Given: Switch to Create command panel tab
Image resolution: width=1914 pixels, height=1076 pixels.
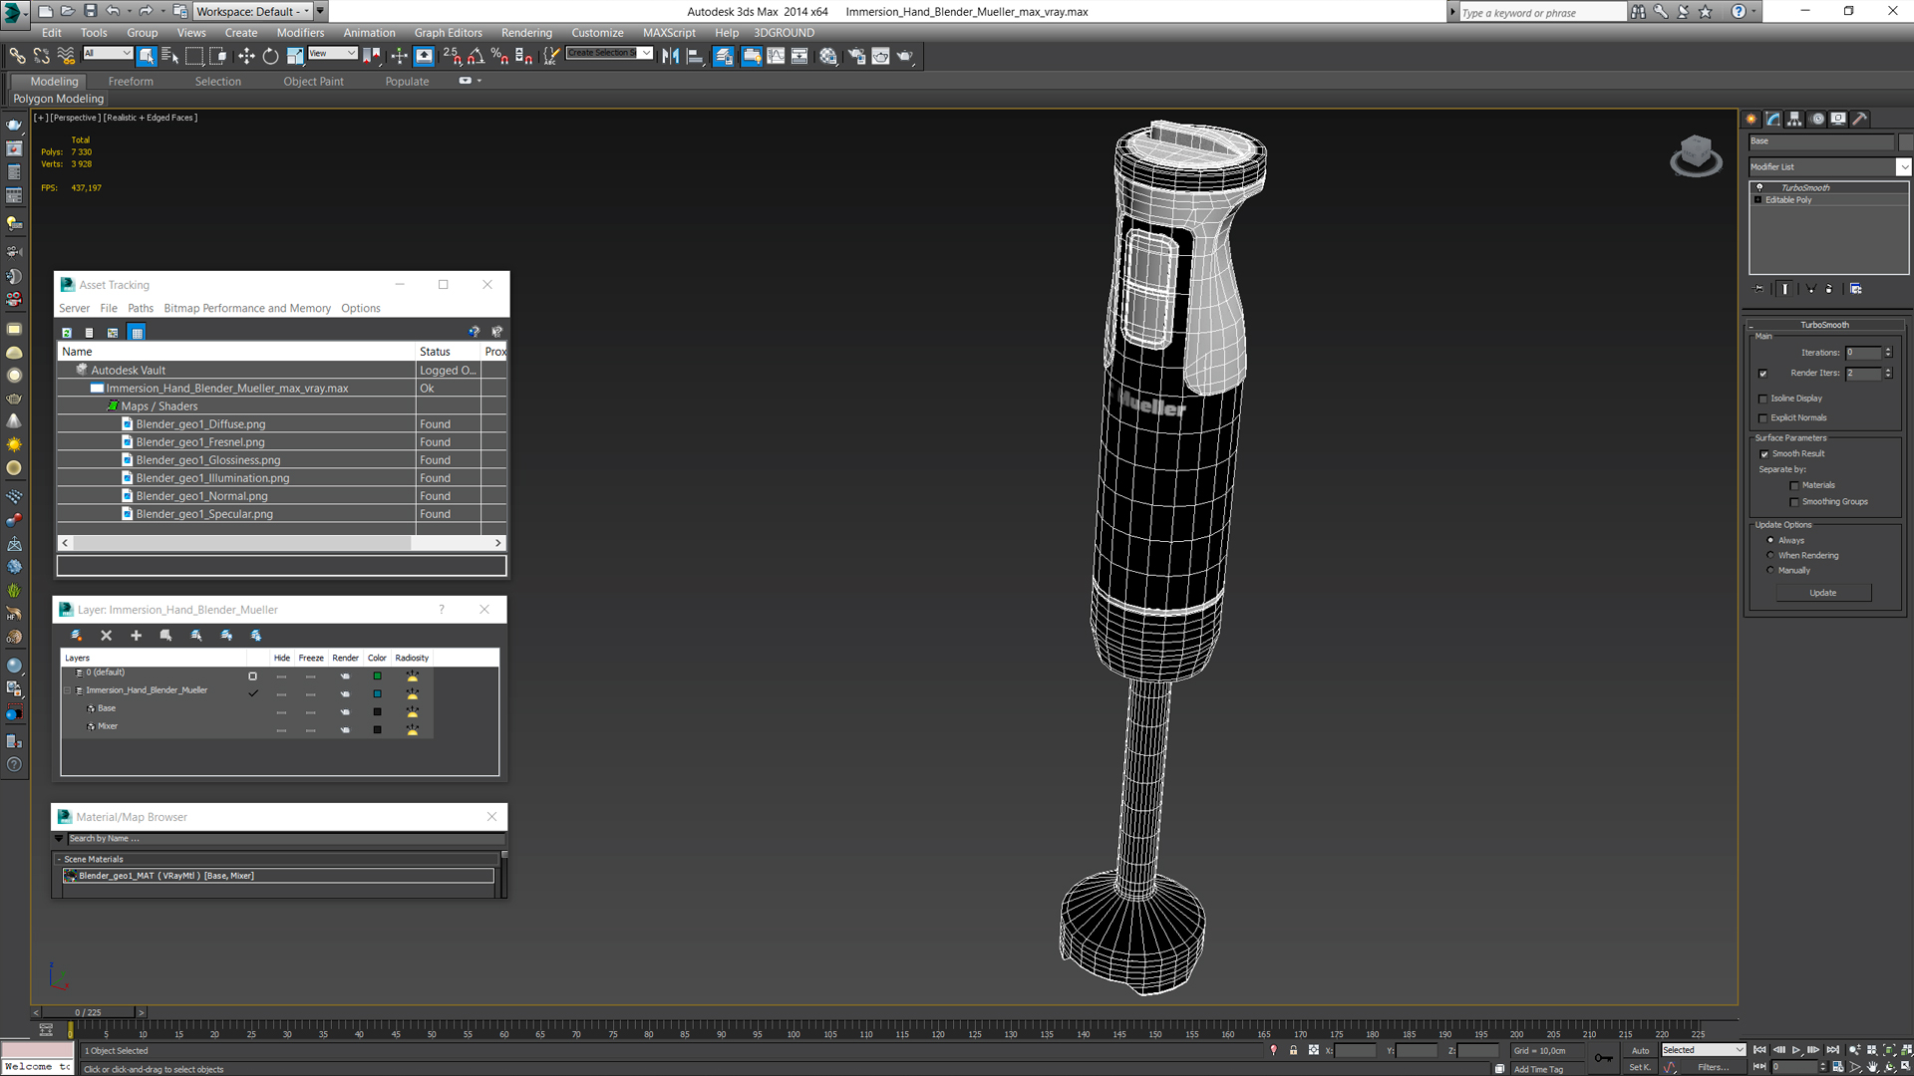Looking at the screenshot, I should click(x=1752, y=119).
